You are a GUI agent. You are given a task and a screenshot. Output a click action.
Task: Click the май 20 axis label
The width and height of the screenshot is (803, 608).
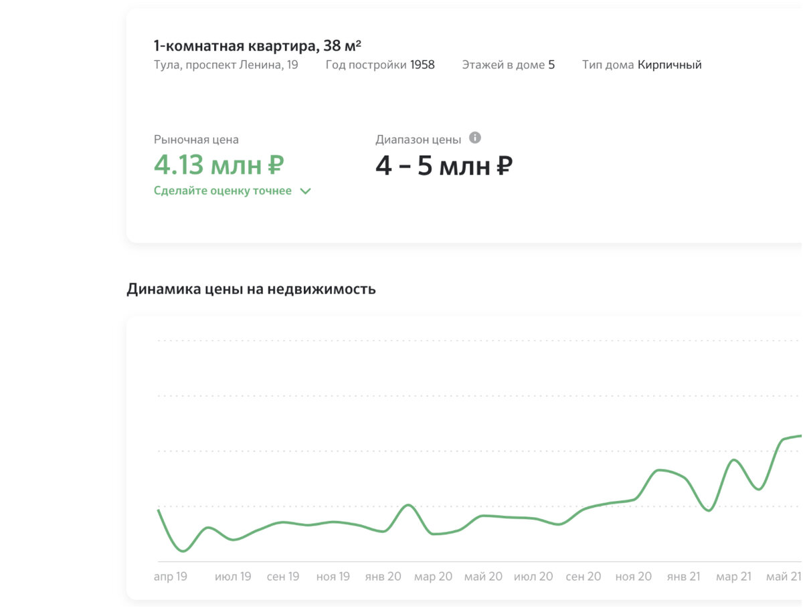[x=483, y=577]
